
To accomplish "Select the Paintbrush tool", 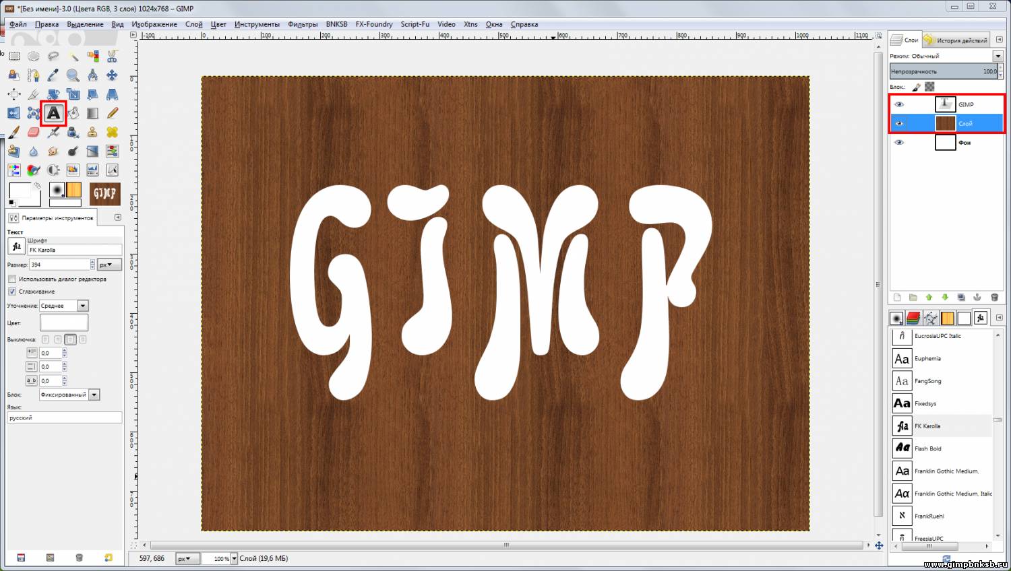I will (x=14, y=132).
